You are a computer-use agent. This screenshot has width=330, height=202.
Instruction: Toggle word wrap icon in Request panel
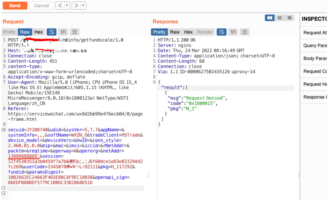51,32
